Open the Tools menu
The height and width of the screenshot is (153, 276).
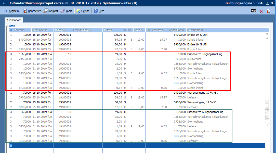[x=66, y=11]
